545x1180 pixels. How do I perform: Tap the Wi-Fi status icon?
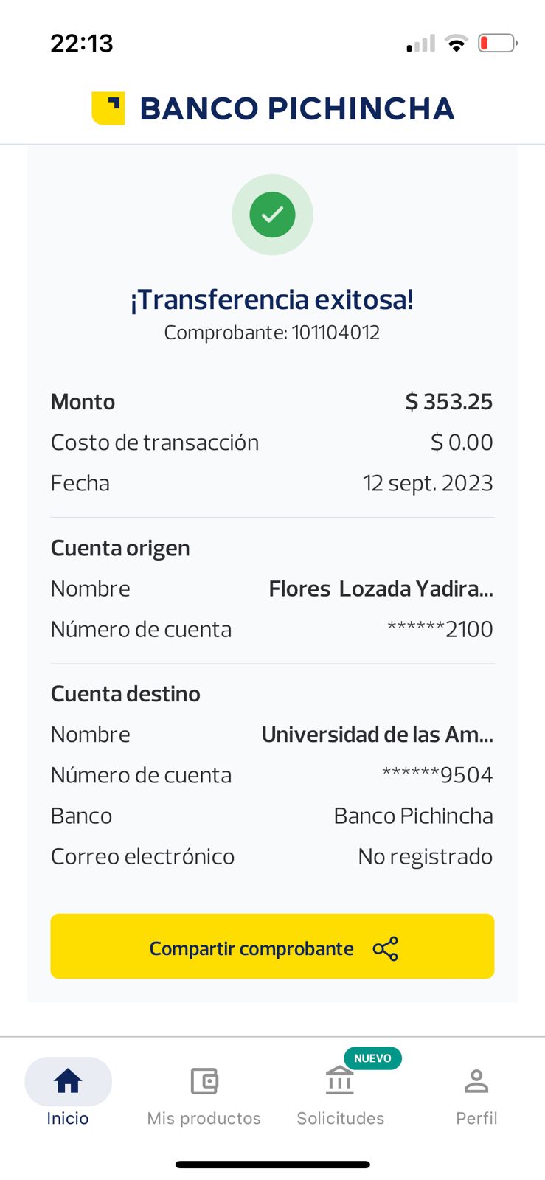(457, 44)
